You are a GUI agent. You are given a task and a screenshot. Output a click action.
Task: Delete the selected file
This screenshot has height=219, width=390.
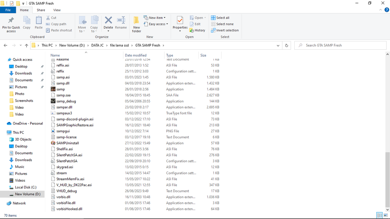[108, 24]
